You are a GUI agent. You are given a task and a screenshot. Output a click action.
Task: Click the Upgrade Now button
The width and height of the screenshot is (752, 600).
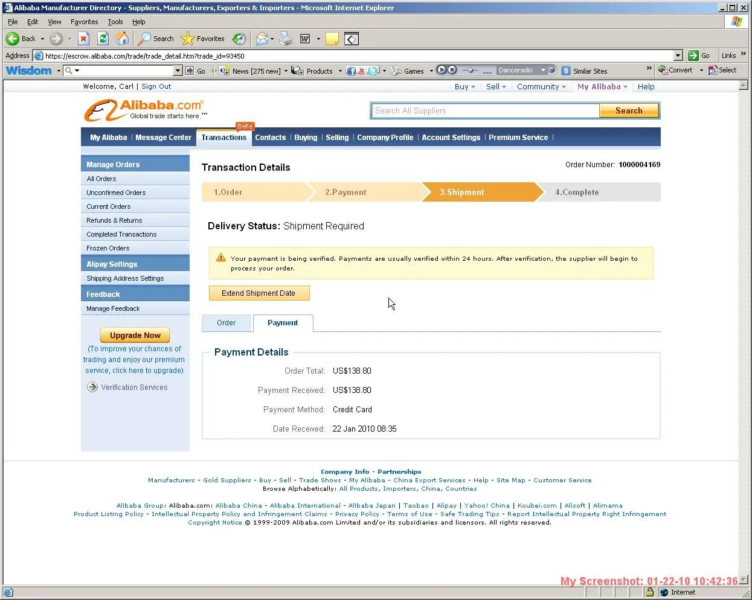point(135,335)
